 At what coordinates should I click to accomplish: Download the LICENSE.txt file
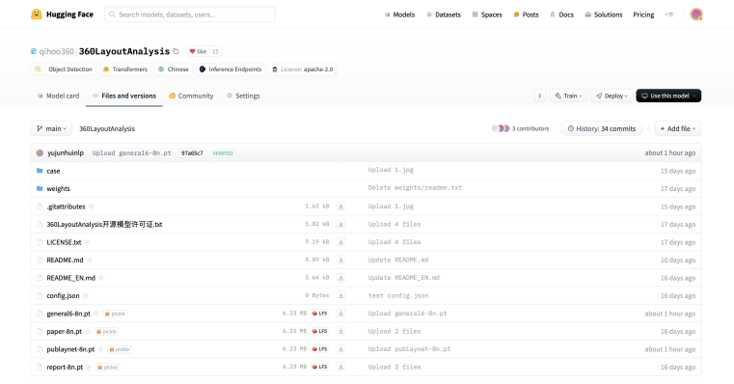pyautogui.click(x=340, y=242)
